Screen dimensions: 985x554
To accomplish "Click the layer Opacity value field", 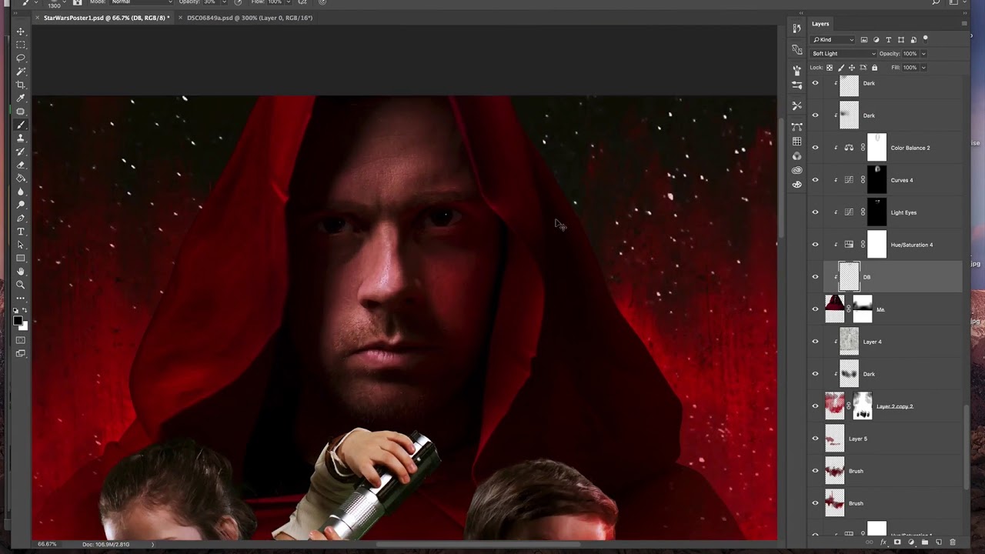I will [x=910, y=54].
